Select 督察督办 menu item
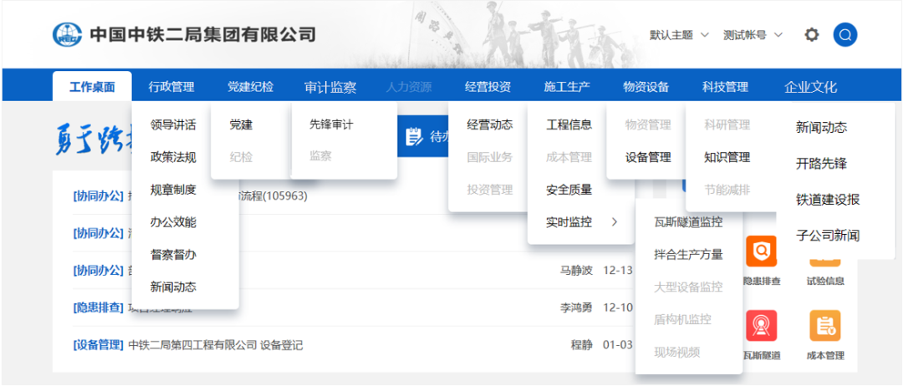 173,254
